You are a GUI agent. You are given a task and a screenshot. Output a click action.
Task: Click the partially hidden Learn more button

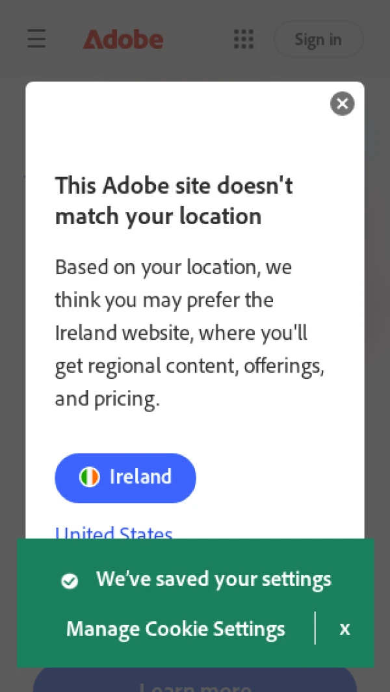pos(195,680)
